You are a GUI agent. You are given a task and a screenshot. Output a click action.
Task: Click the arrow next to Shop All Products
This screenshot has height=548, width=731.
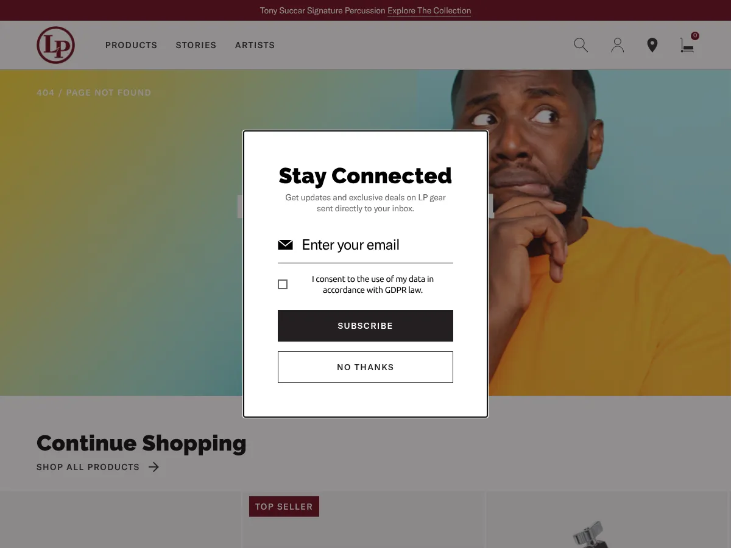tap(154, 467)
